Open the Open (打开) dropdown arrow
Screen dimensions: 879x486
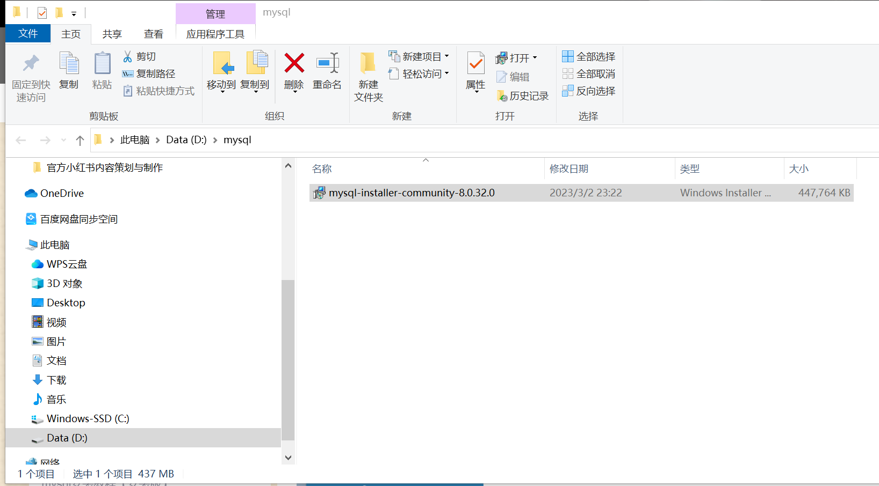coord(535,58)
